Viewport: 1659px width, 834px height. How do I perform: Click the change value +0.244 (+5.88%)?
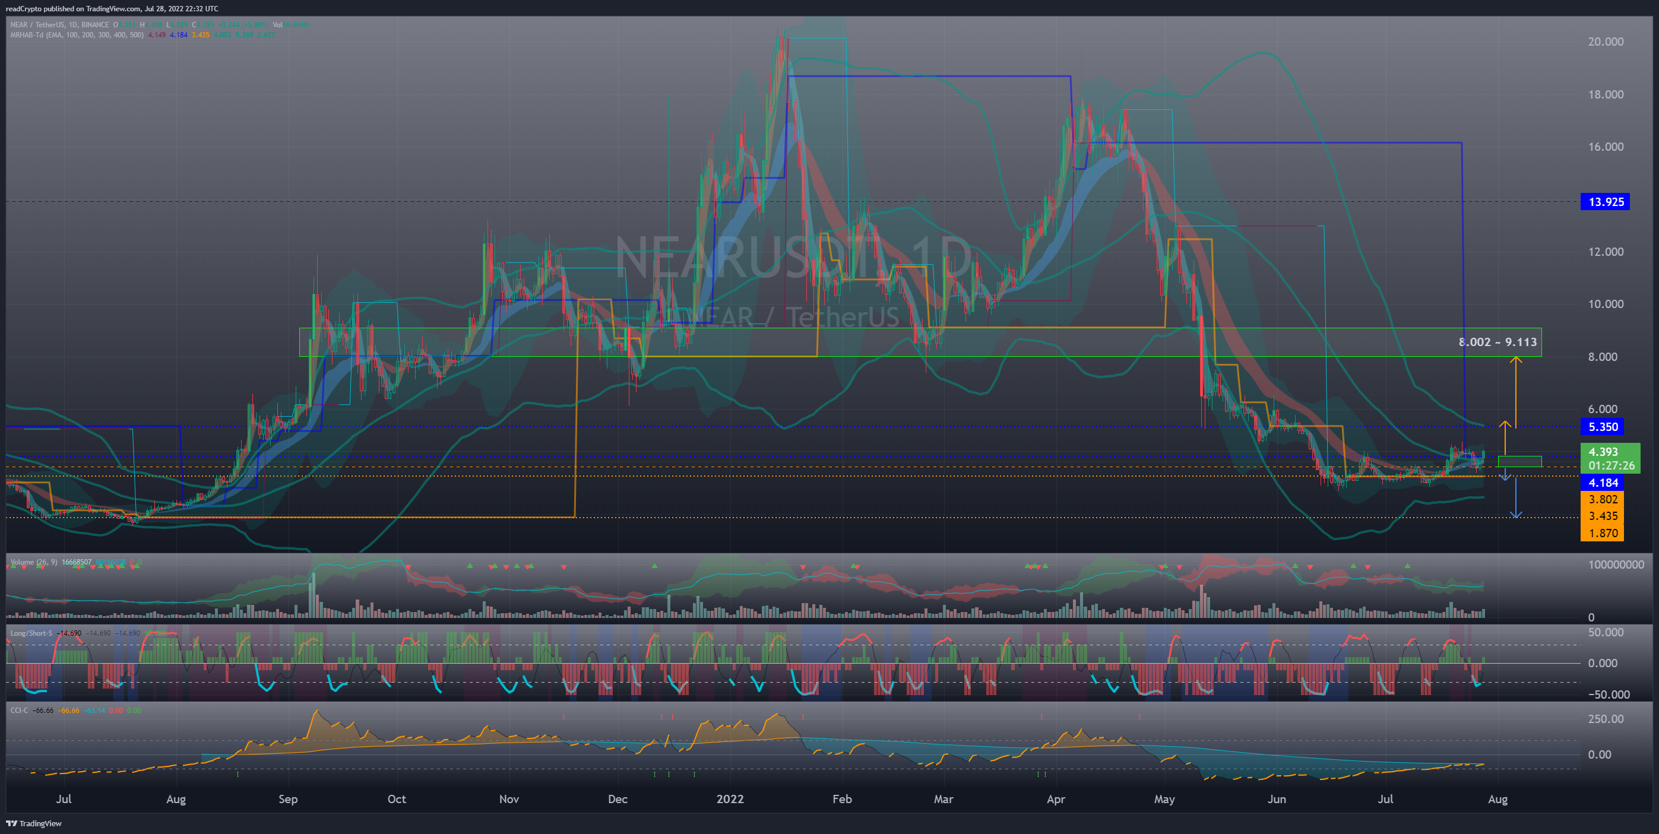[243, 25]
